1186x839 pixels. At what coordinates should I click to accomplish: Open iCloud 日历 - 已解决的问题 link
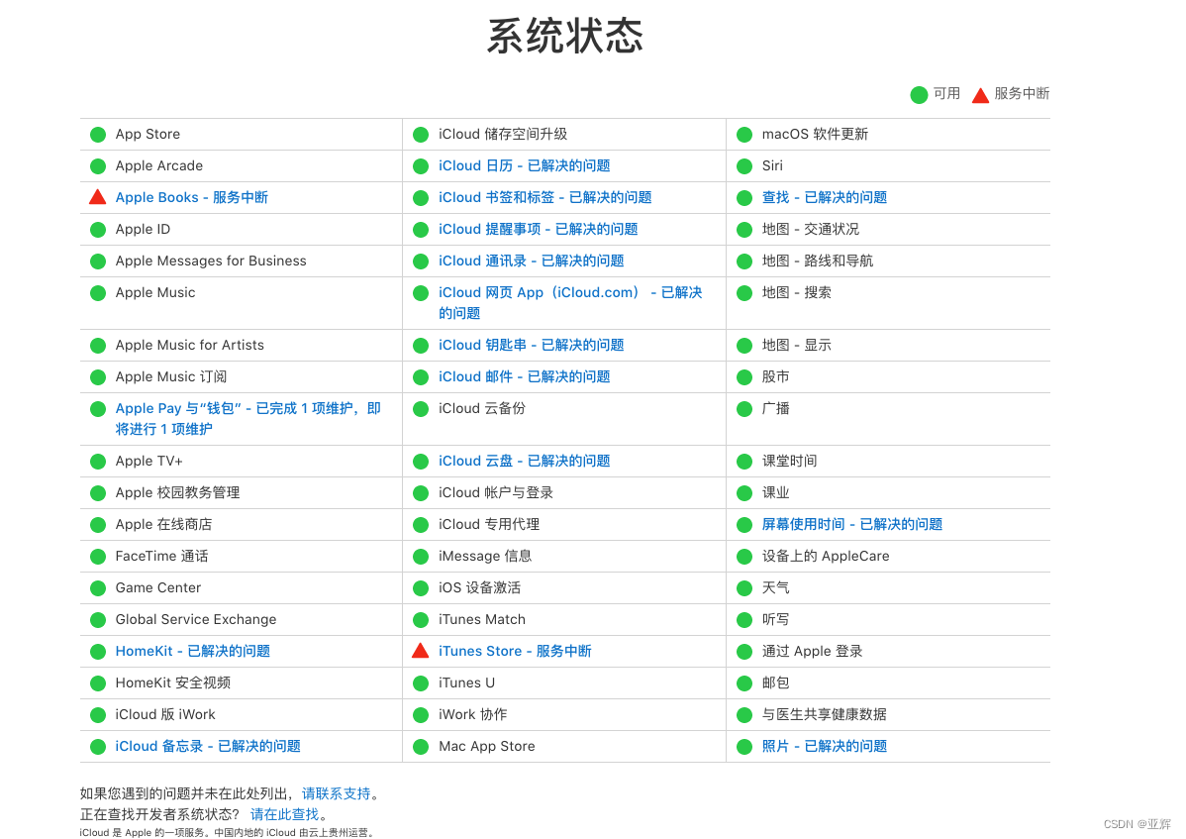click(x=524, y=165)
